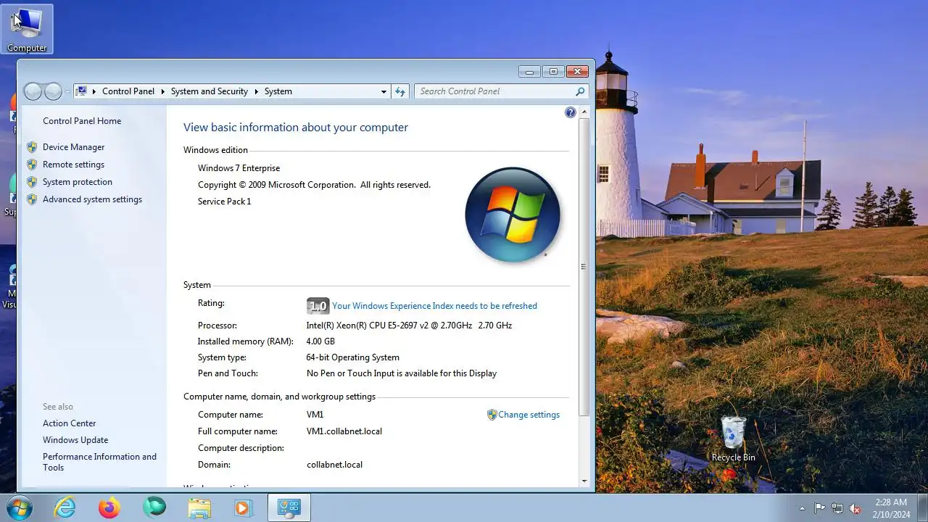Select the System and Security breadcrumb
928x522 pixels.
click(x=210, y=91)
